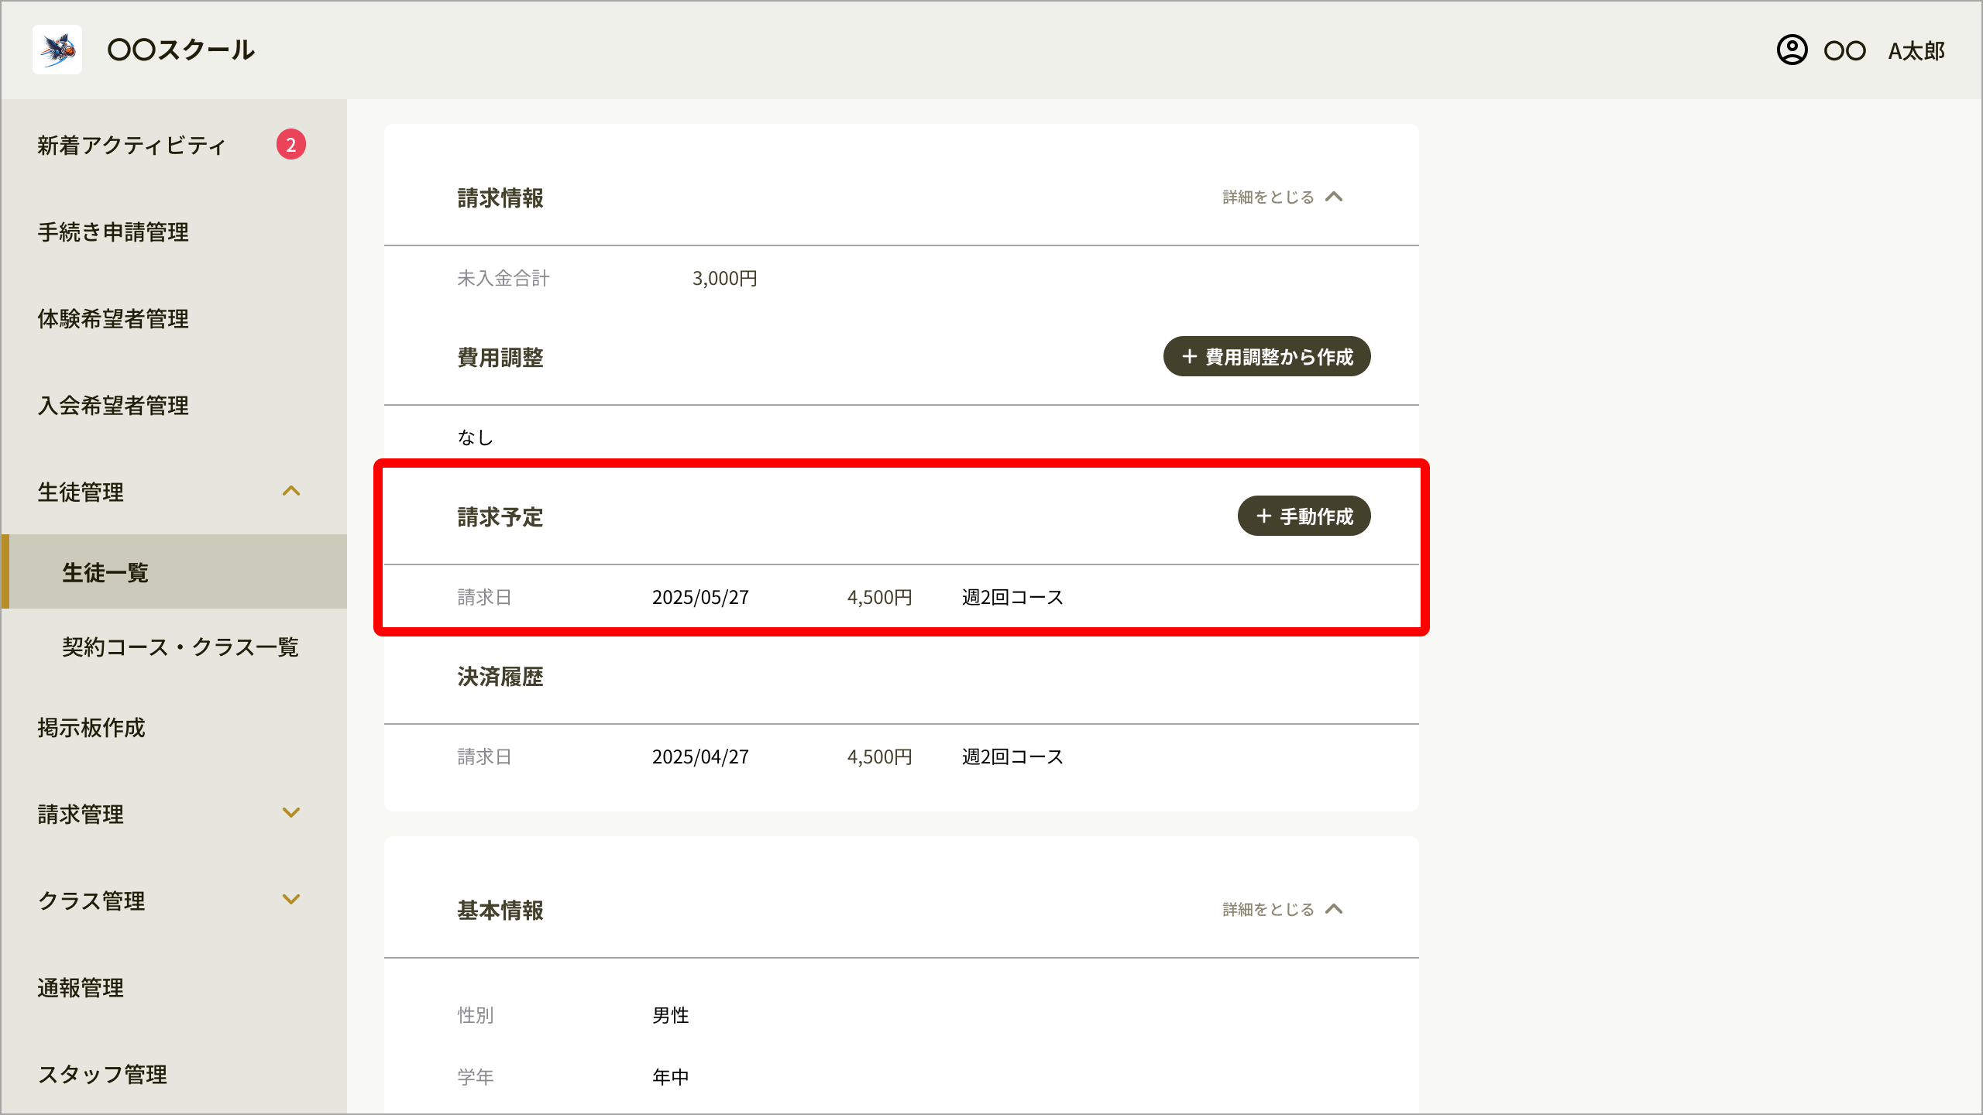Collapse 請求情報 details chevron
The image size is (1983, 1115).
pyautogui.click(x=1334, y=197)
